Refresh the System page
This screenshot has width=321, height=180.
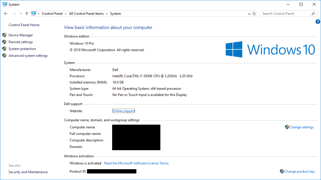click(x=254, y=14)
